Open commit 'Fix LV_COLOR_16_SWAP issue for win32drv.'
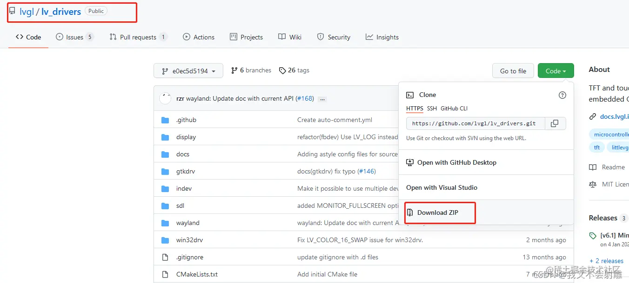The image size is (629, 283). click(x=360, y=240)
